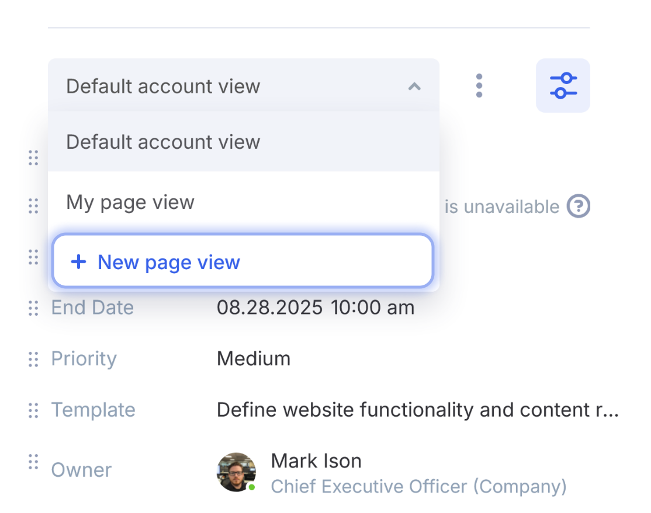This screenshot has height=513, width=651.
Task: Collapse the view list with the chevron arrow
Action: point(414,86)
